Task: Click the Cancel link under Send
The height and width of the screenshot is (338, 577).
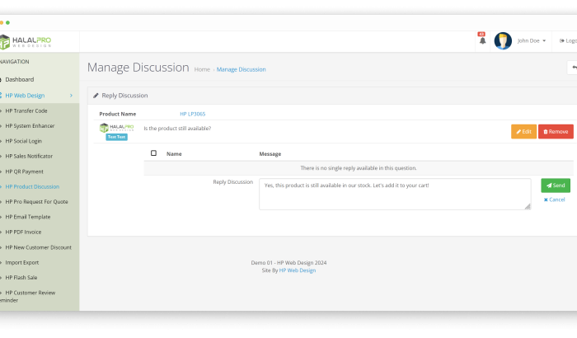Action: click(555, 200)
